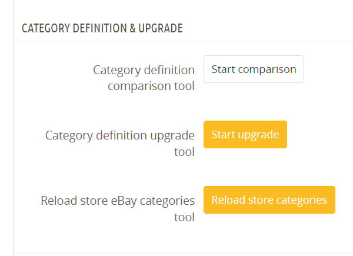Click the Reload store categories button
The image size is (353, 256).
click(269, 200)
